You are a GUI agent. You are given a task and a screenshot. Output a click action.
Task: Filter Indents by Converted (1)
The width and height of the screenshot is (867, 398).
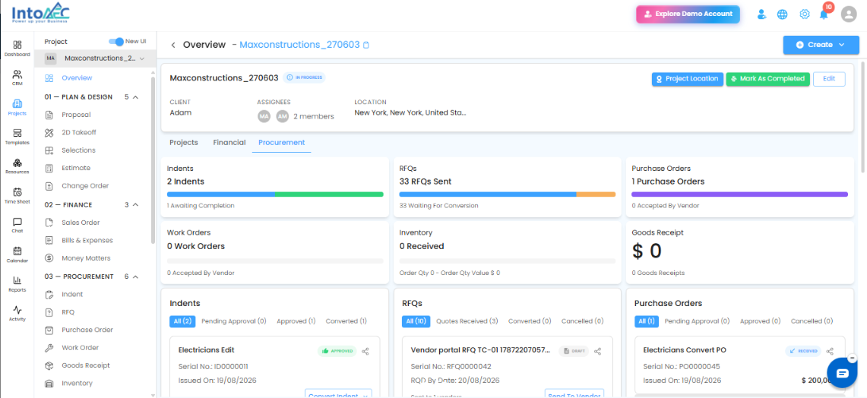tap(346, 321)
